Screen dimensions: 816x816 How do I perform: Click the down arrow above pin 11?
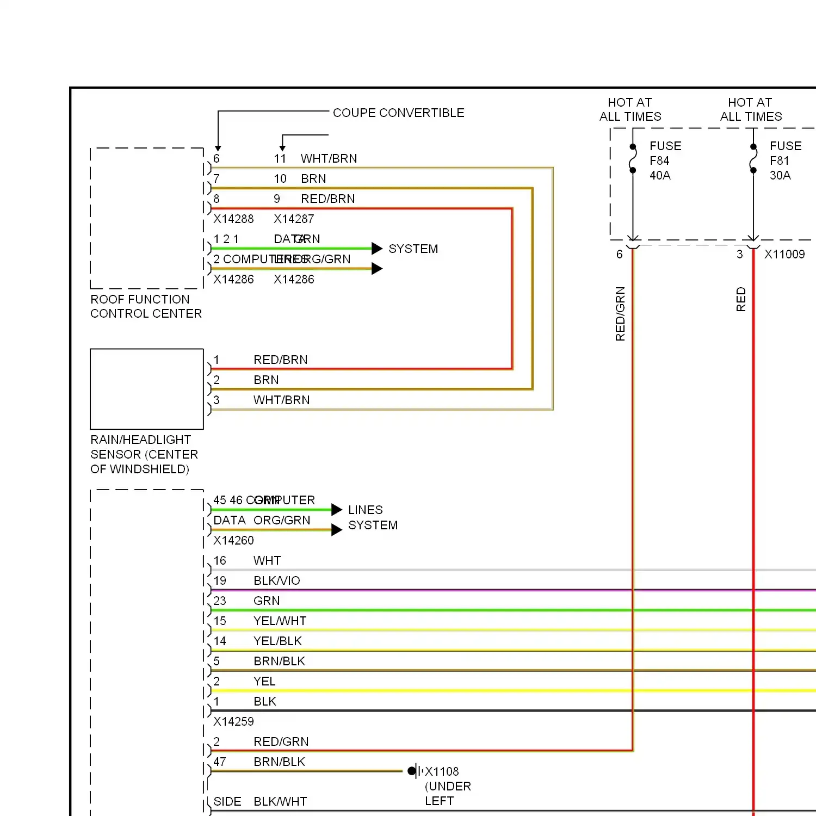point(282,149)
